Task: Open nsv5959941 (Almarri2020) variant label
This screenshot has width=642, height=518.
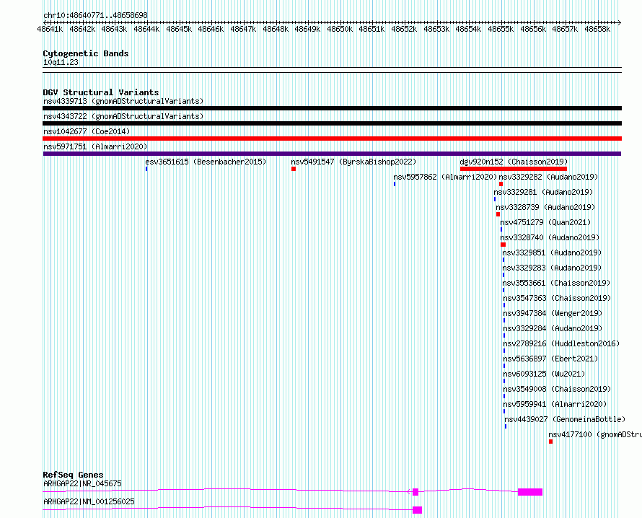Action: (x=555, y=404)
